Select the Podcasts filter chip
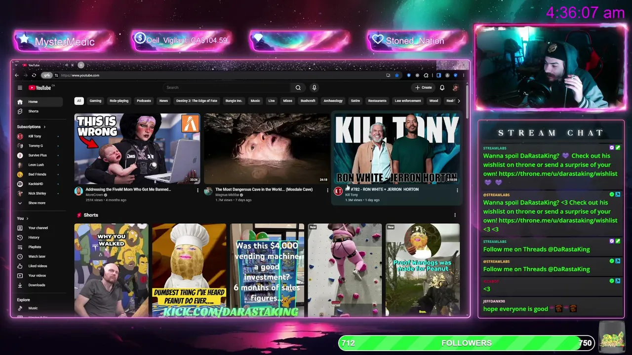Viewport: 632px width, 355px height. [144, 101]
